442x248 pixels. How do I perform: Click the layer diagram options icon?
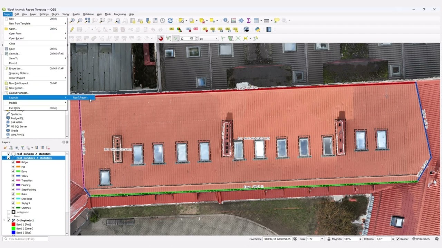tap(179, 30)
